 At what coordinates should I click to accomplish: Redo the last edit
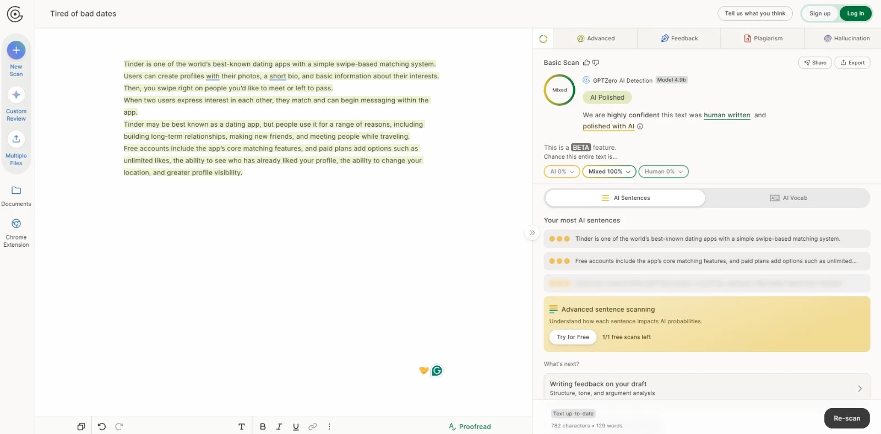[119, 426]
